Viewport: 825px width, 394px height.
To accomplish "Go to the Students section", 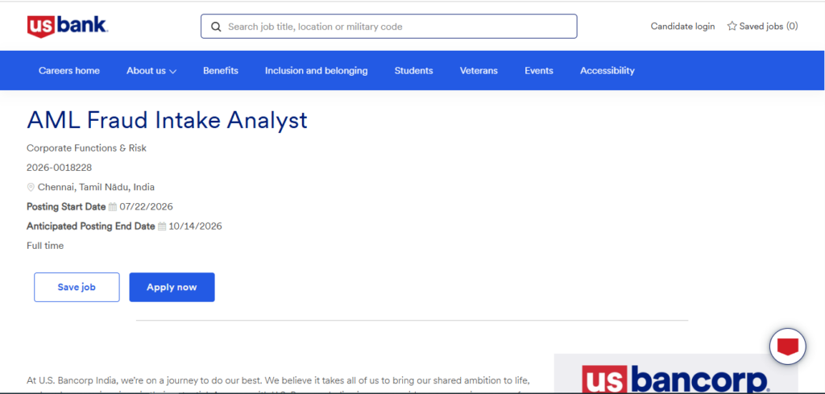I will tap(413, 70).
